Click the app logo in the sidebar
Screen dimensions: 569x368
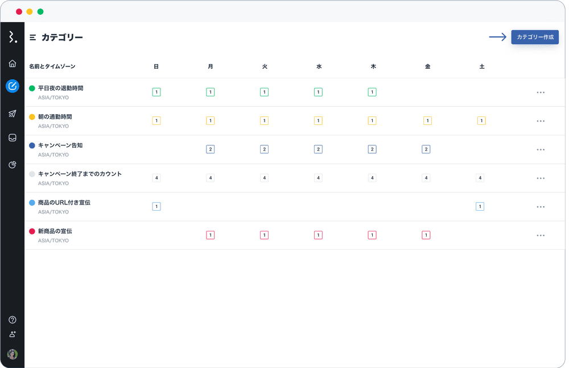coord(13,37)
